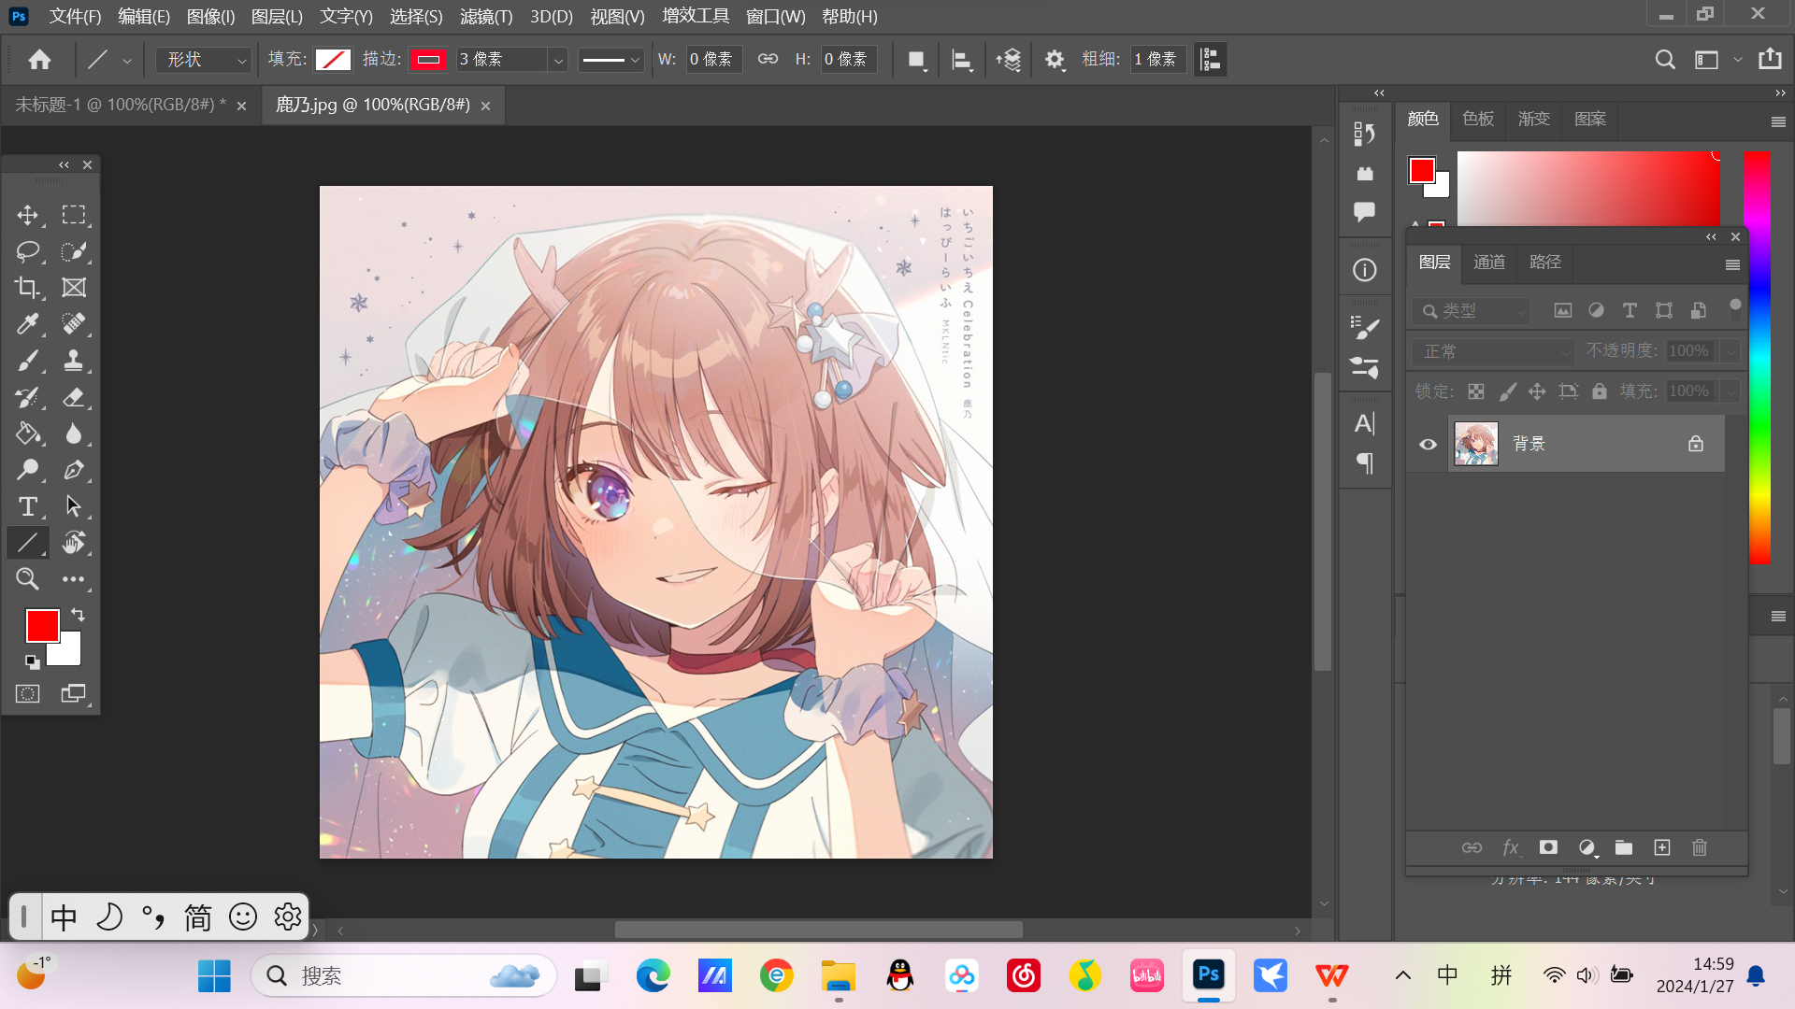Delete layer using trash icon
1795x1009 pixels.
[1700, 847]
